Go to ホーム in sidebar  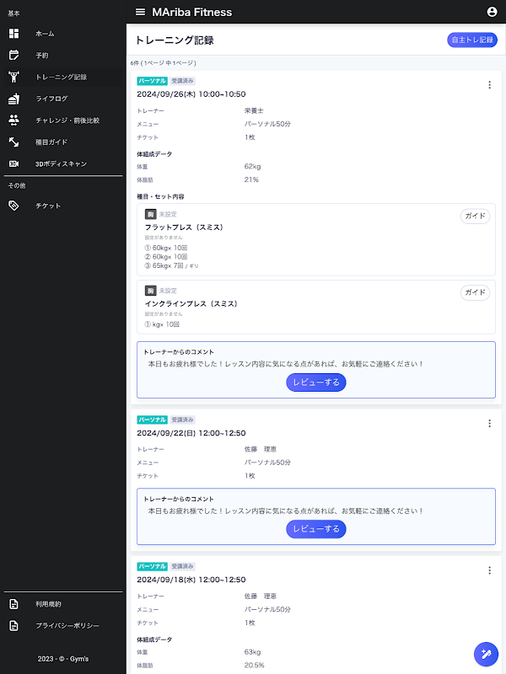(63, 34)
